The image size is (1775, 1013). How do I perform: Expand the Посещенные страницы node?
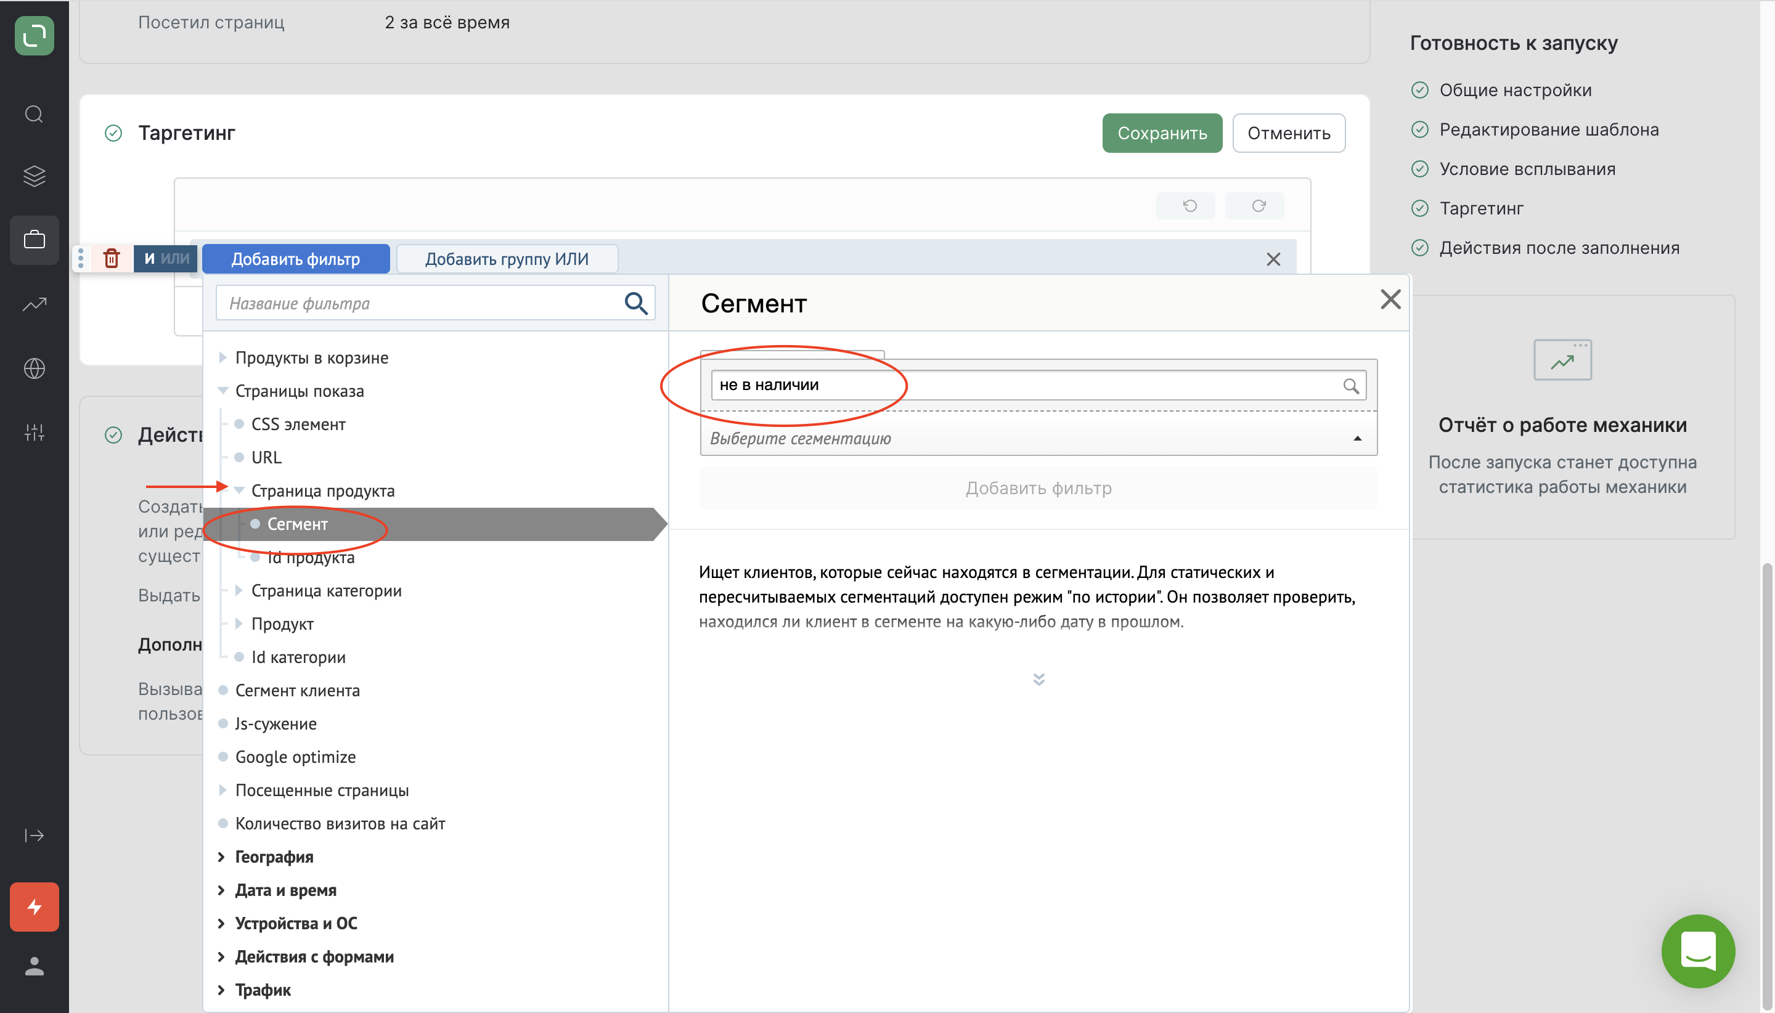point(222,791)
